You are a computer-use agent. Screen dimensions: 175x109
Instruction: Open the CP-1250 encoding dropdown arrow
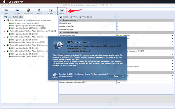pyautogui.click(x=173, y=51)
